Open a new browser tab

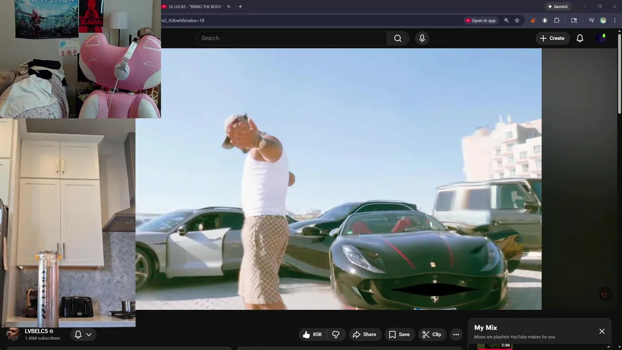point(240,7)
